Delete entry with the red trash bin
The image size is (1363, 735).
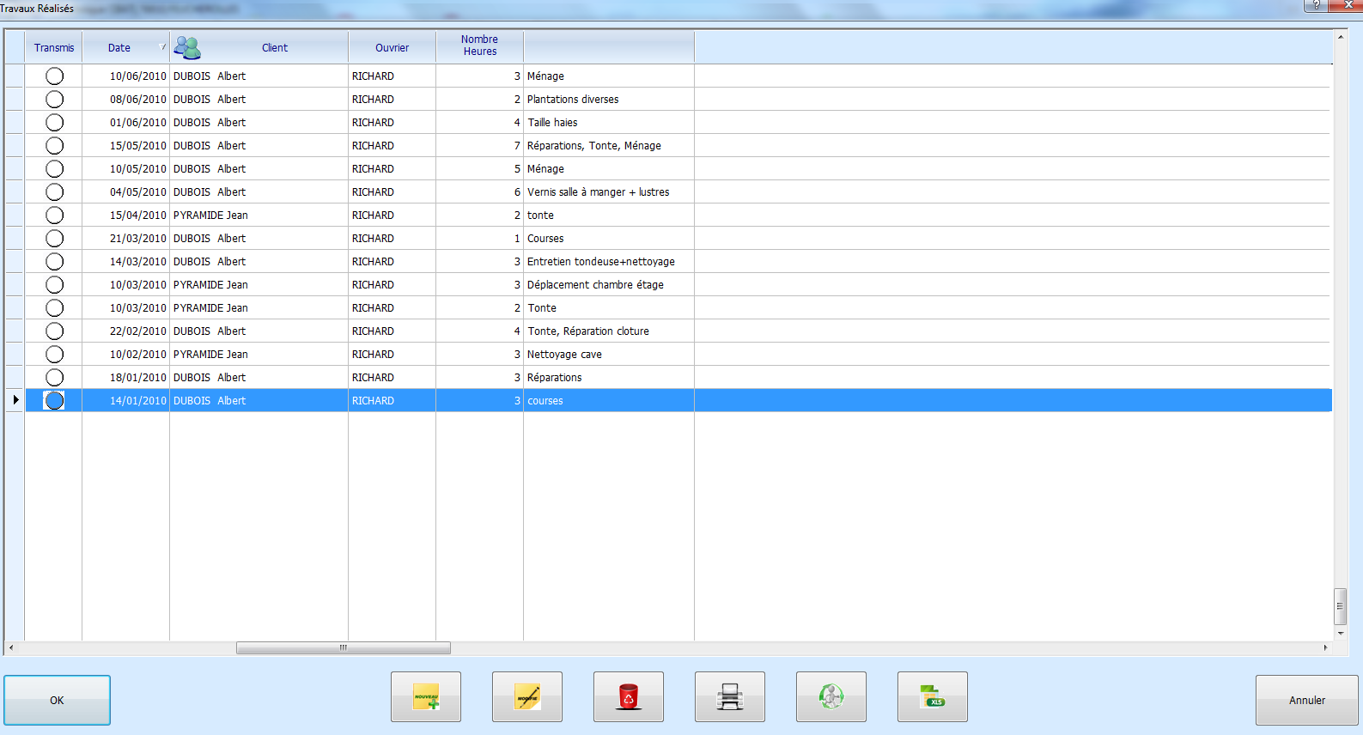(629, 696)
